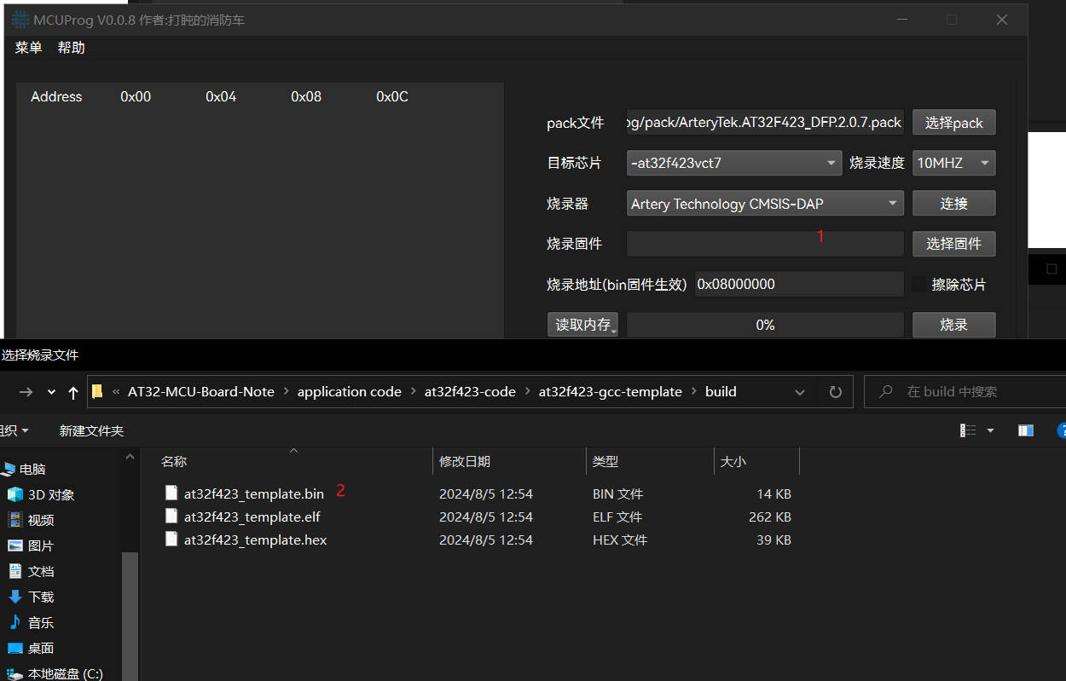Open the view options dropdown arrow
The image size is (1066, 681).
[990, 431]
